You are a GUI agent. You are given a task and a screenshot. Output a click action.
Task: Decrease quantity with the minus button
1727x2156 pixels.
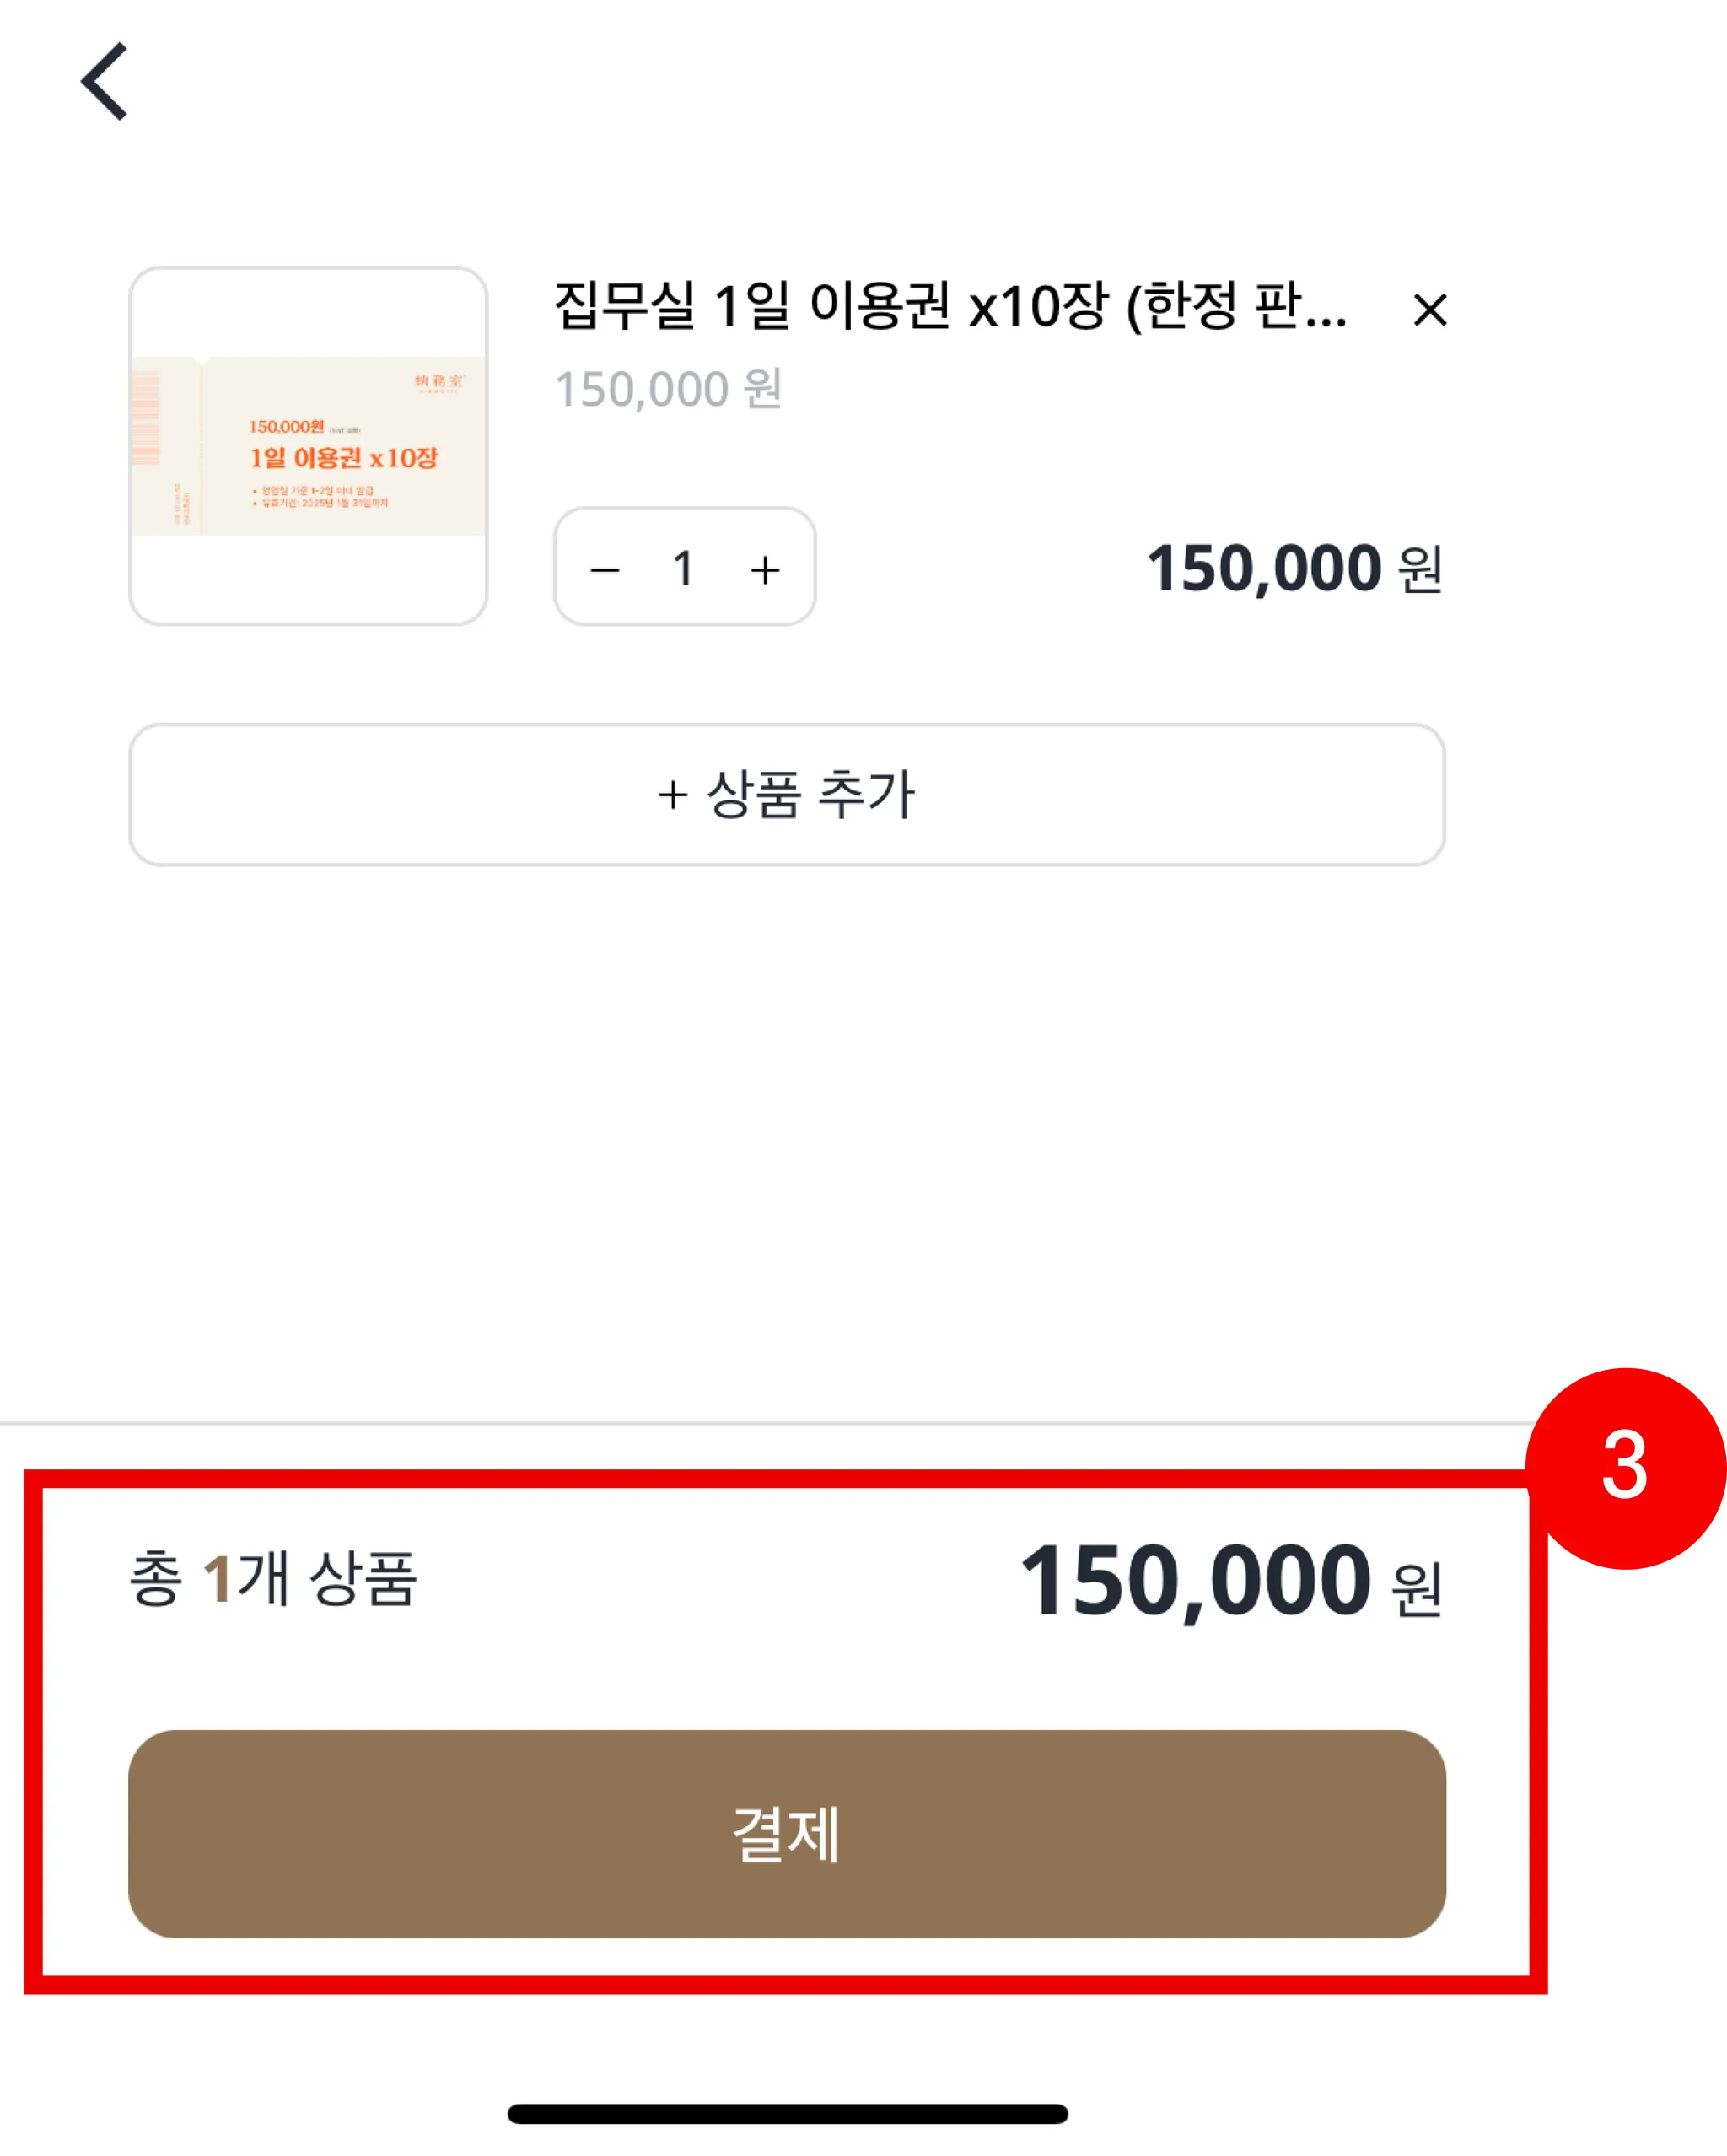(x=605, y=570)
